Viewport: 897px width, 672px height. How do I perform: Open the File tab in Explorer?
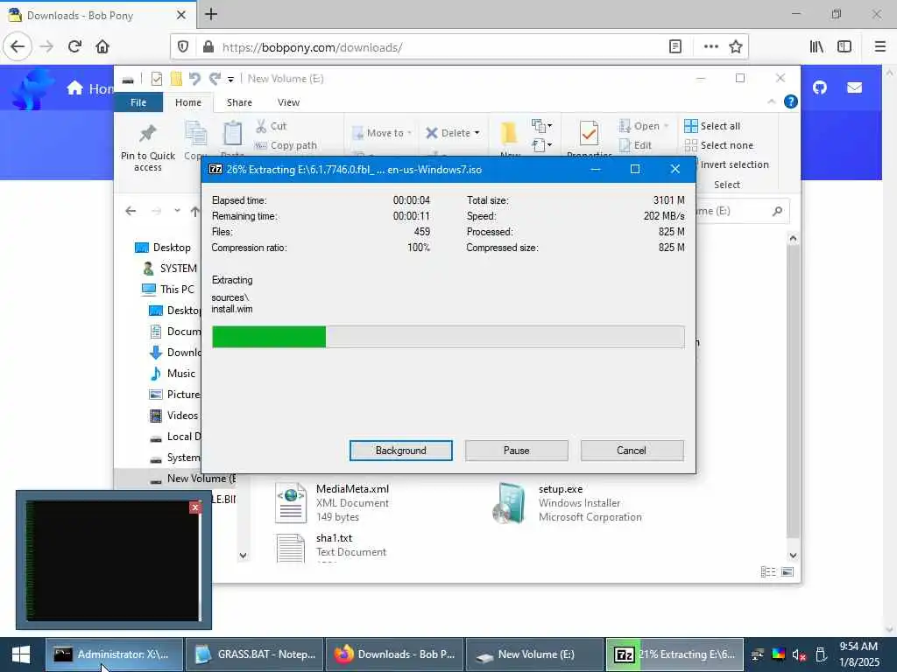[x=138, y=102]
